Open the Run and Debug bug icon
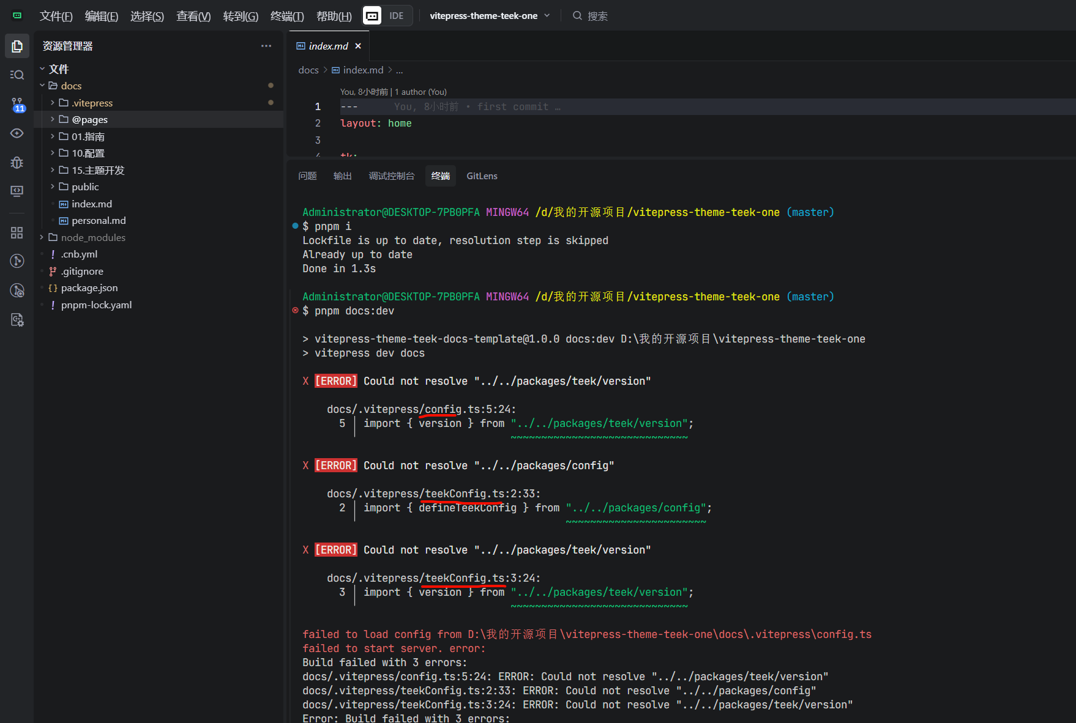 click(x=17, y=162)
